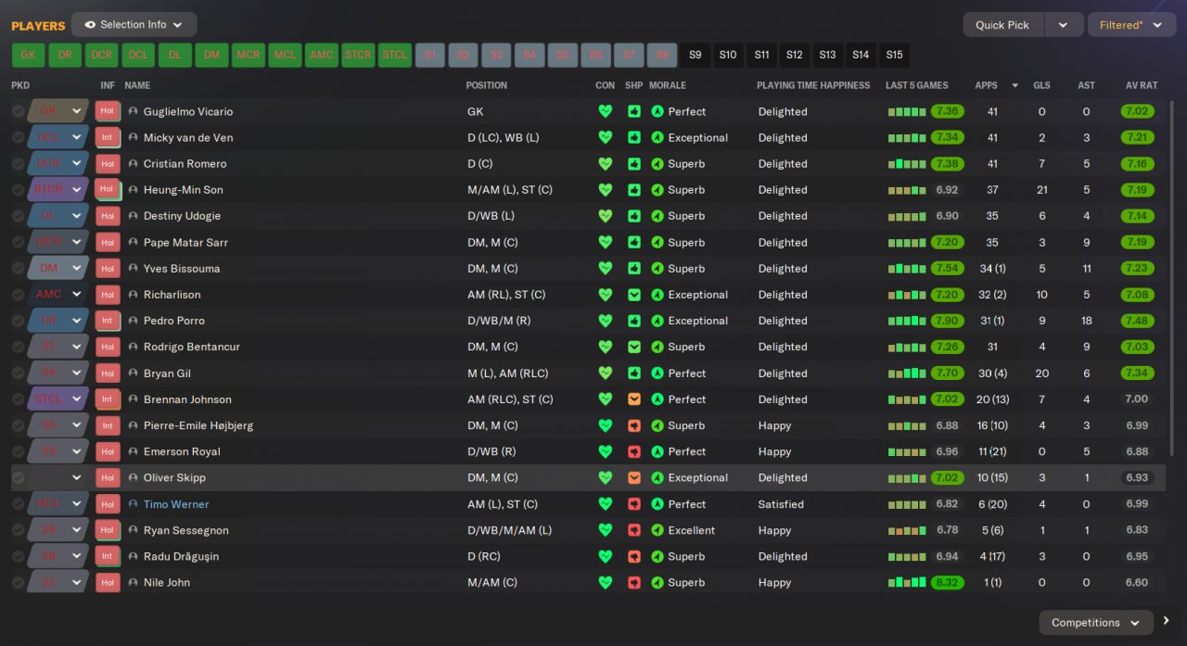Select the green GK position chip
The image size is (1187, 646).
coord(28,55)
